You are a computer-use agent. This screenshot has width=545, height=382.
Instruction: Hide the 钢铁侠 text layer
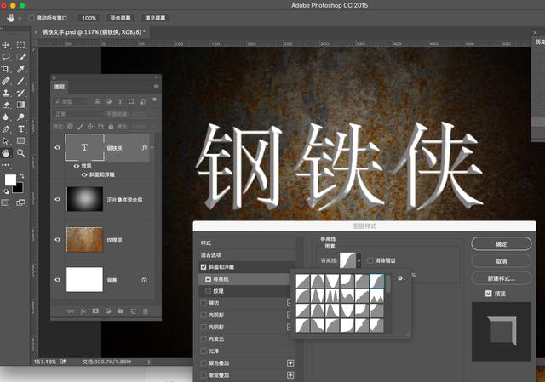coord(58,147)
